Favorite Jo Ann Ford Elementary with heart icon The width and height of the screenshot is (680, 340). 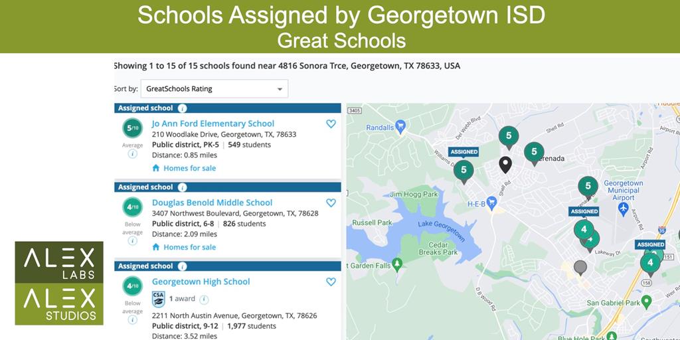coord(331,124)
